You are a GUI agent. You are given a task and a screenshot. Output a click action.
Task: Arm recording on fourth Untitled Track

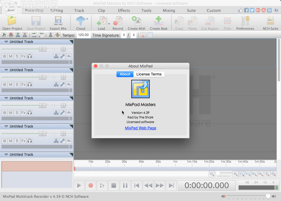[x=5, y=141]
